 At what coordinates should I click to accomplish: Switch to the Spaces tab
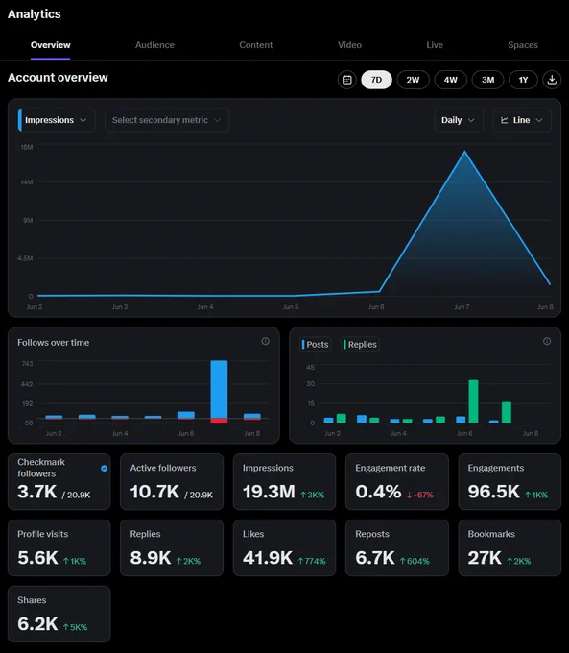523,45
